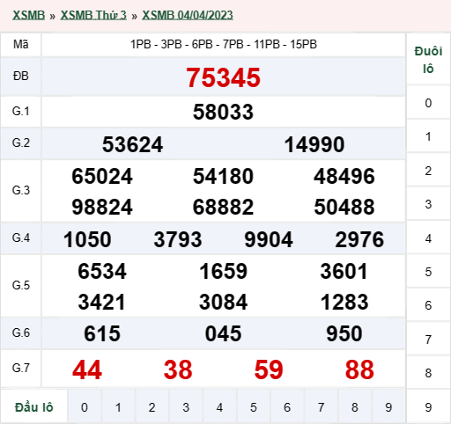This screenshot has width=451, height=424.
Task: Select digit 5 in Đầu lô row
Action: coord(254,407)
